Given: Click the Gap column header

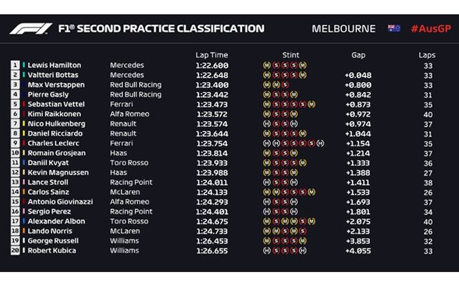Looking at the screenshot, I should [358, 55].
